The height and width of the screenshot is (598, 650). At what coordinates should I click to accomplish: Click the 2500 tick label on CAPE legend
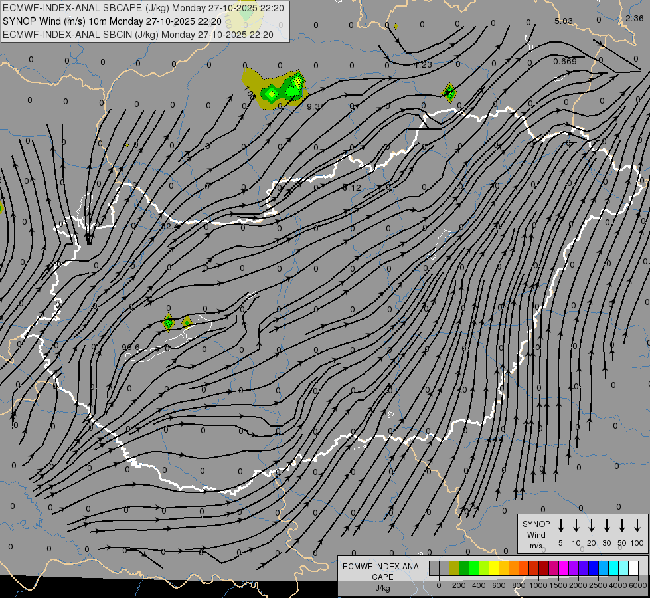598,585
